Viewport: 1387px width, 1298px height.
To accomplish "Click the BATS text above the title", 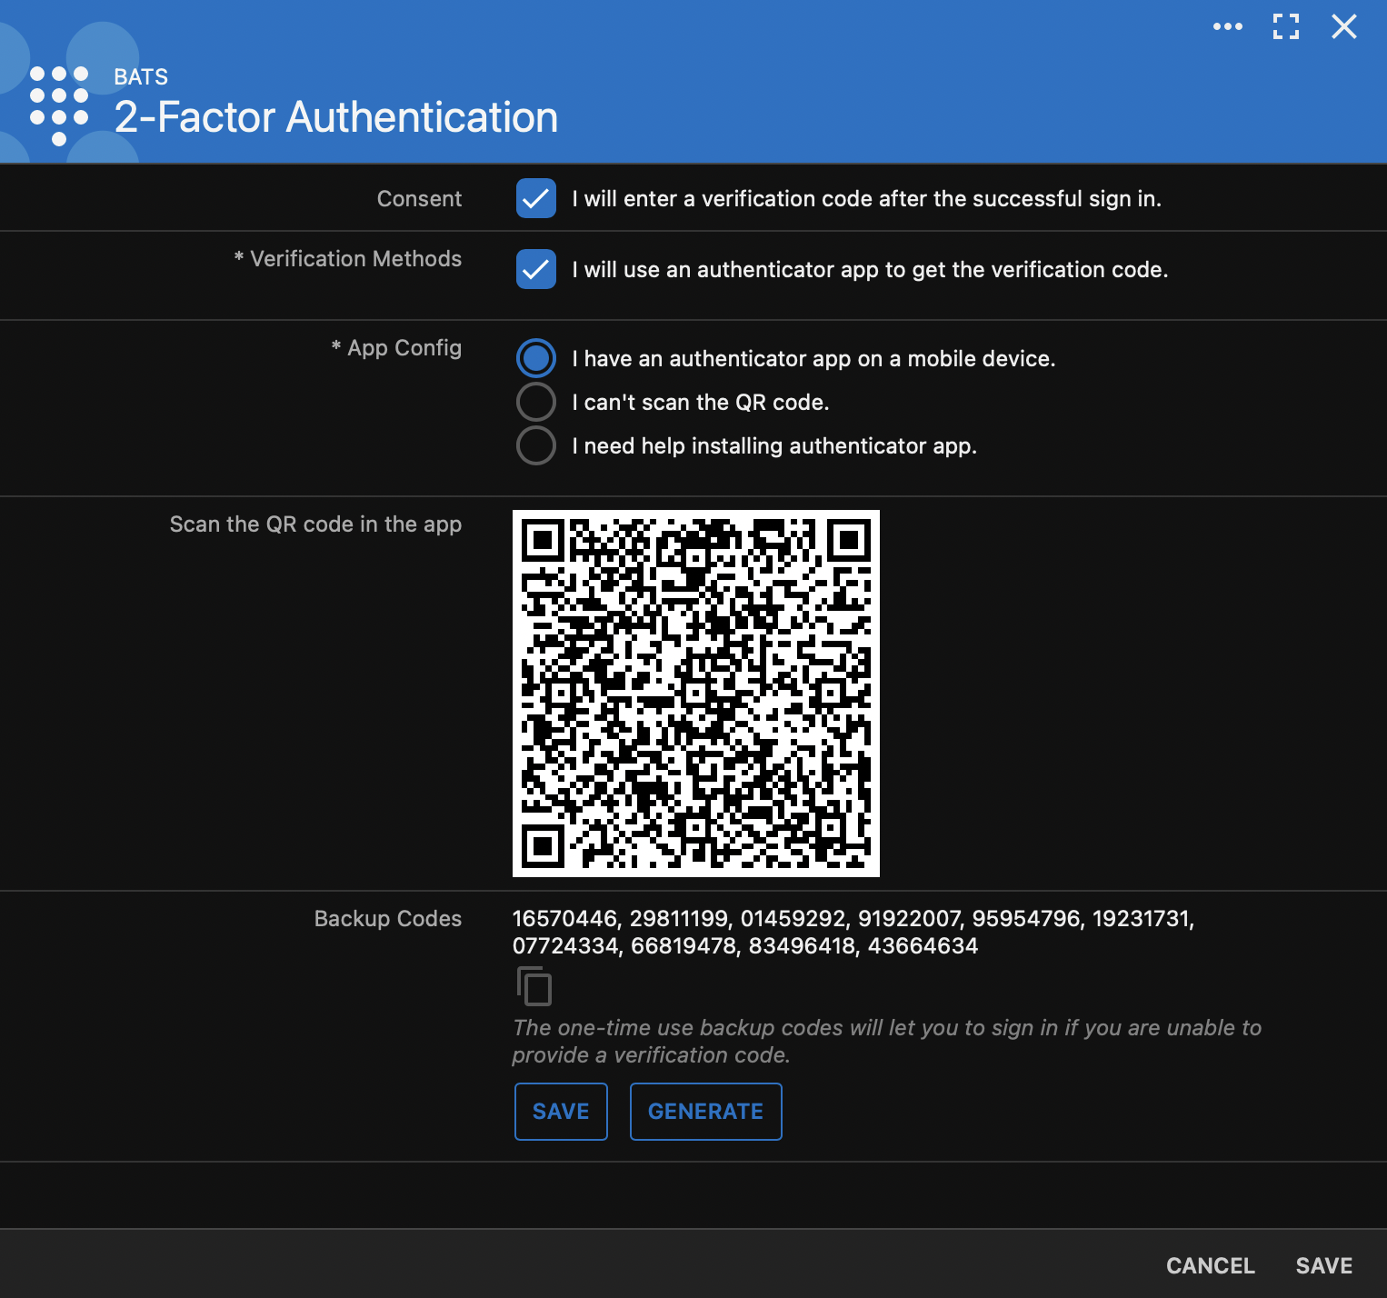I will tap(141, 76).
